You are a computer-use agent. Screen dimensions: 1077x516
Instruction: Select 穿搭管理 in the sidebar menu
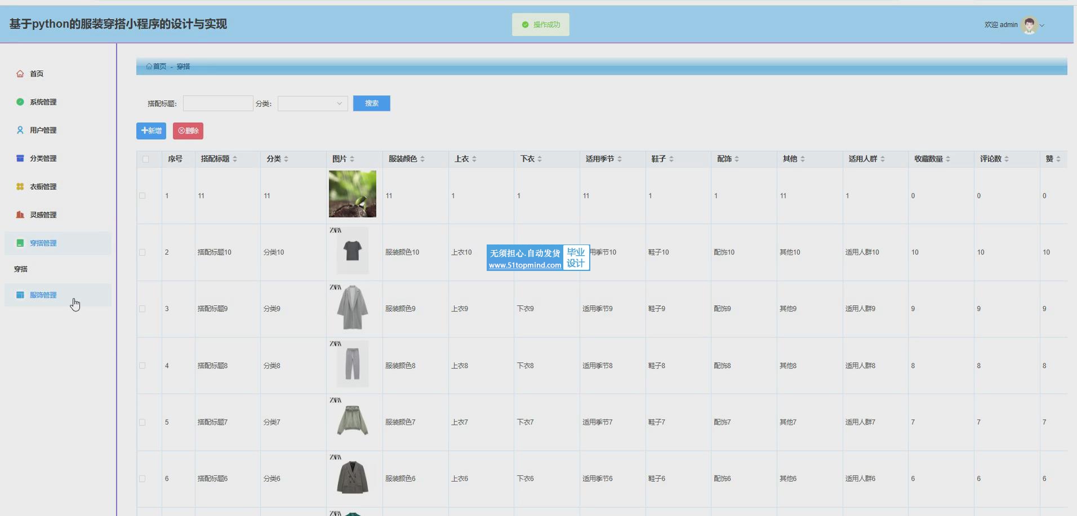point(43,243)
